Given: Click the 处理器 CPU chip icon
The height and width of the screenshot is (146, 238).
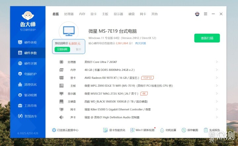Looking at the screenshot, I should tap(61, 62).
